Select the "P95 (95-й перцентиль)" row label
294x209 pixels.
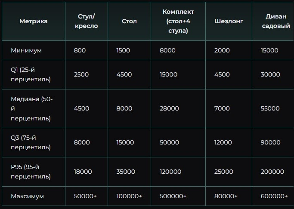point(31,172)
